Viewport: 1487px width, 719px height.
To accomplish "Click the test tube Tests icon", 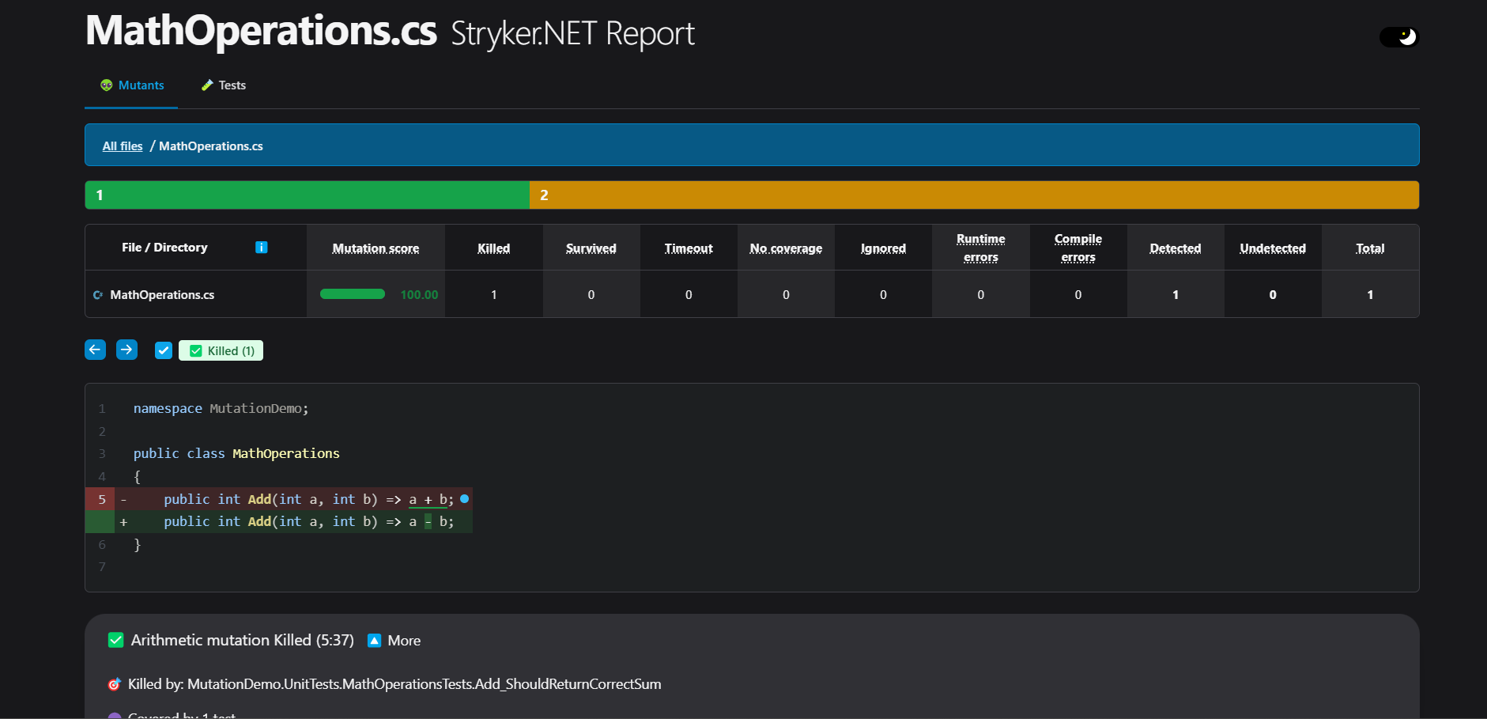I will [x=207, y=85].
